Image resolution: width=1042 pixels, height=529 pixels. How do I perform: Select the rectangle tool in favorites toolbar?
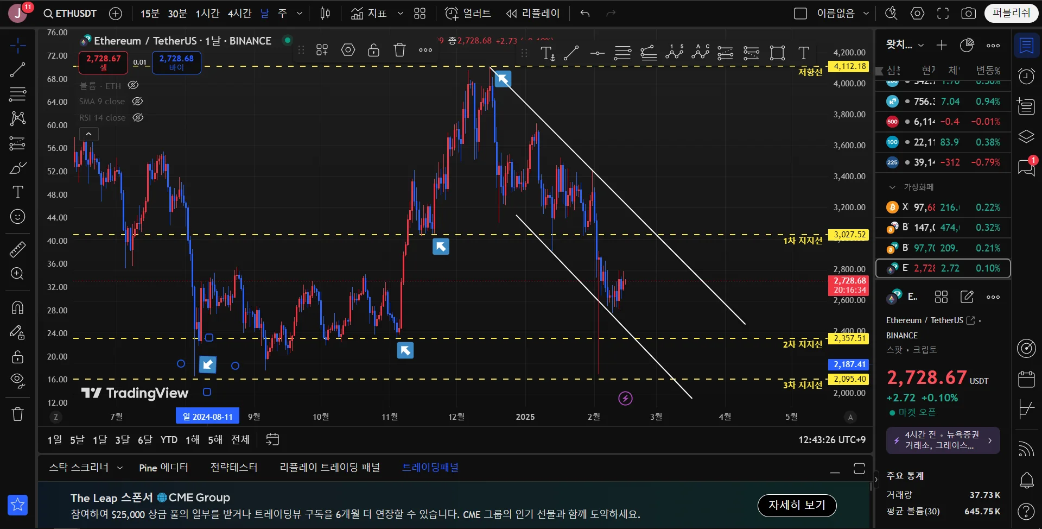(x=778, y=53)
